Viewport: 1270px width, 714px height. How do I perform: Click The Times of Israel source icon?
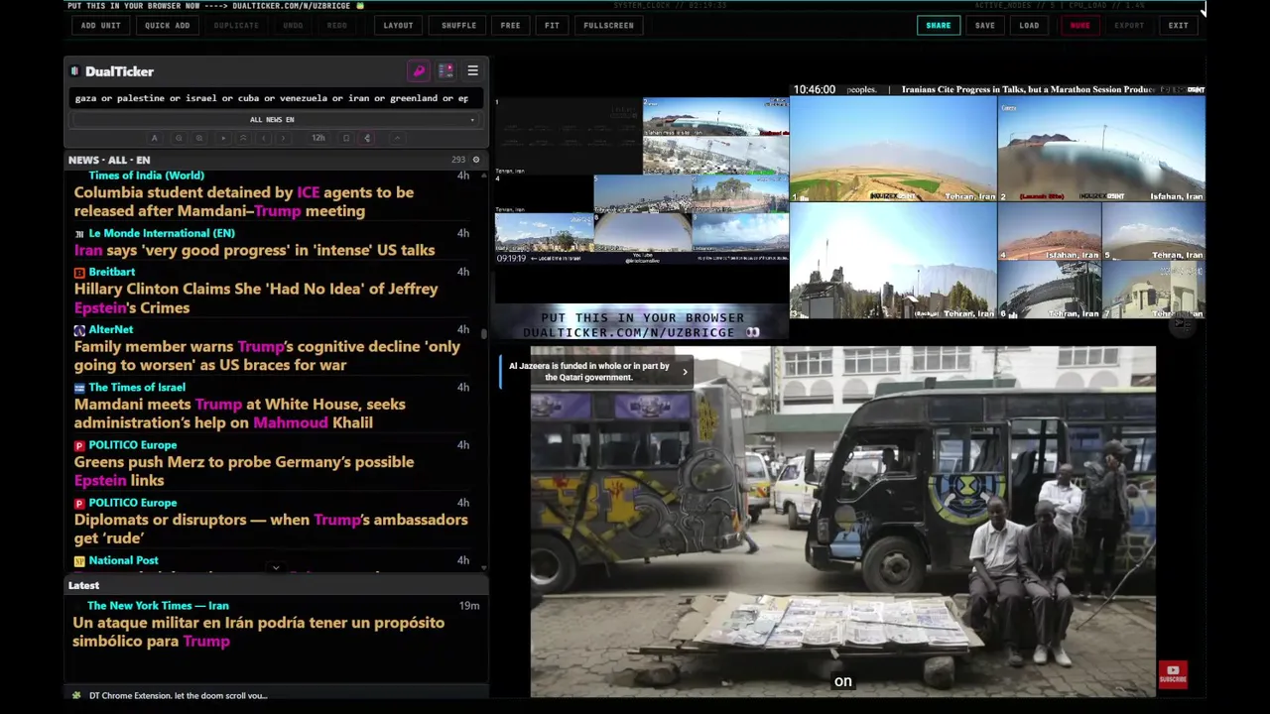click(79, 388)
